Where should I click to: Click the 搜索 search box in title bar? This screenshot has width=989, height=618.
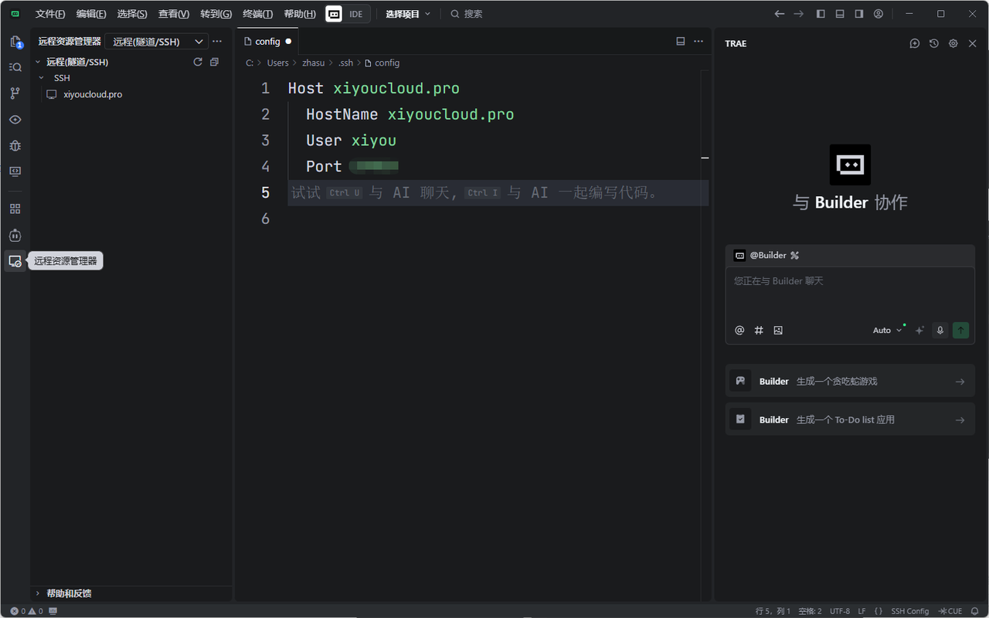[x=467, y=14]
